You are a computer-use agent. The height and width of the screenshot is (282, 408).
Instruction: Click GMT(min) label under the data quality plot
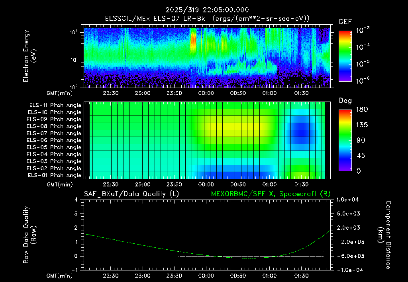(x=60, y=276)
